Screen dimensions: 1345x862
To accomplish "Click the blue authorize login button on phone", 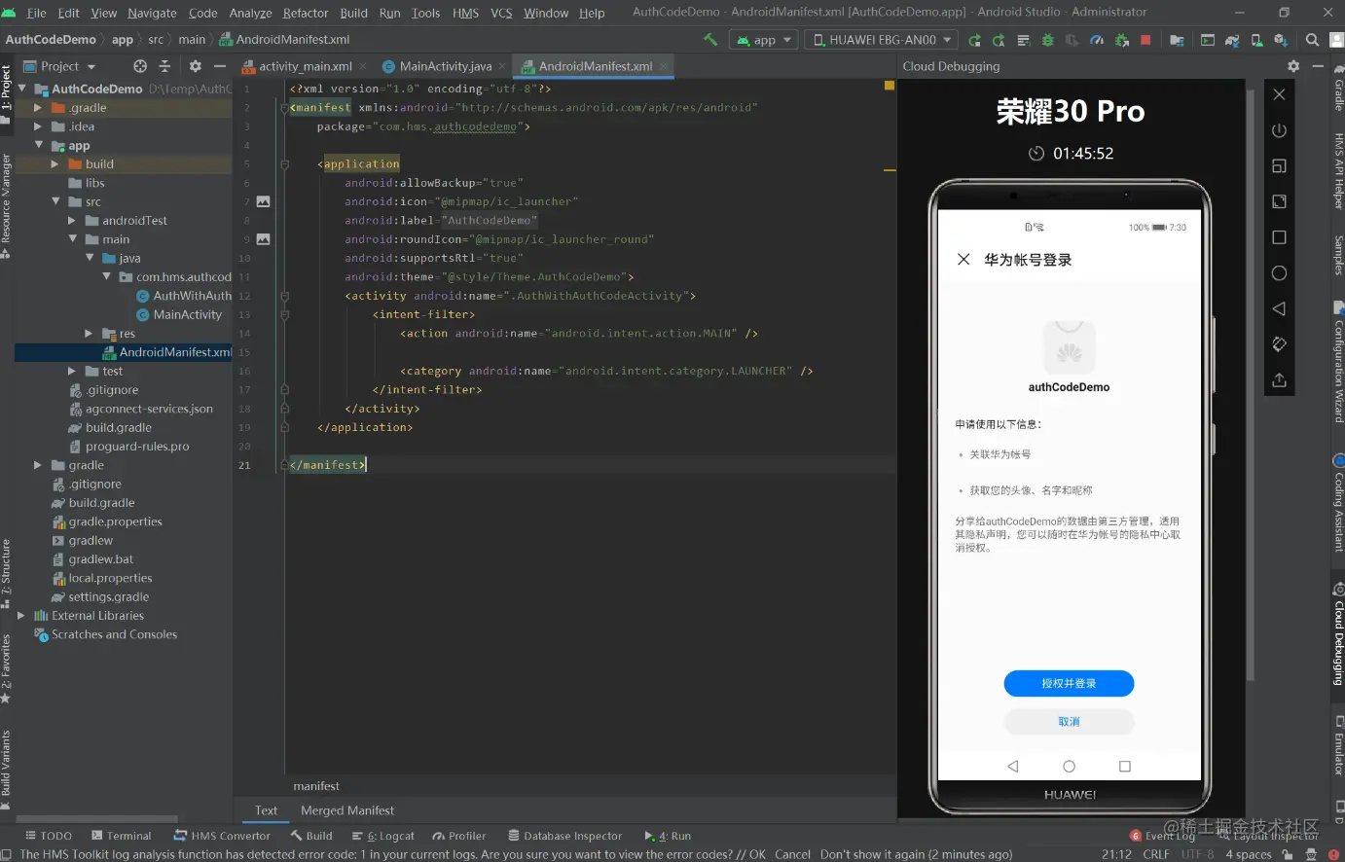I will click(1069, 684).
